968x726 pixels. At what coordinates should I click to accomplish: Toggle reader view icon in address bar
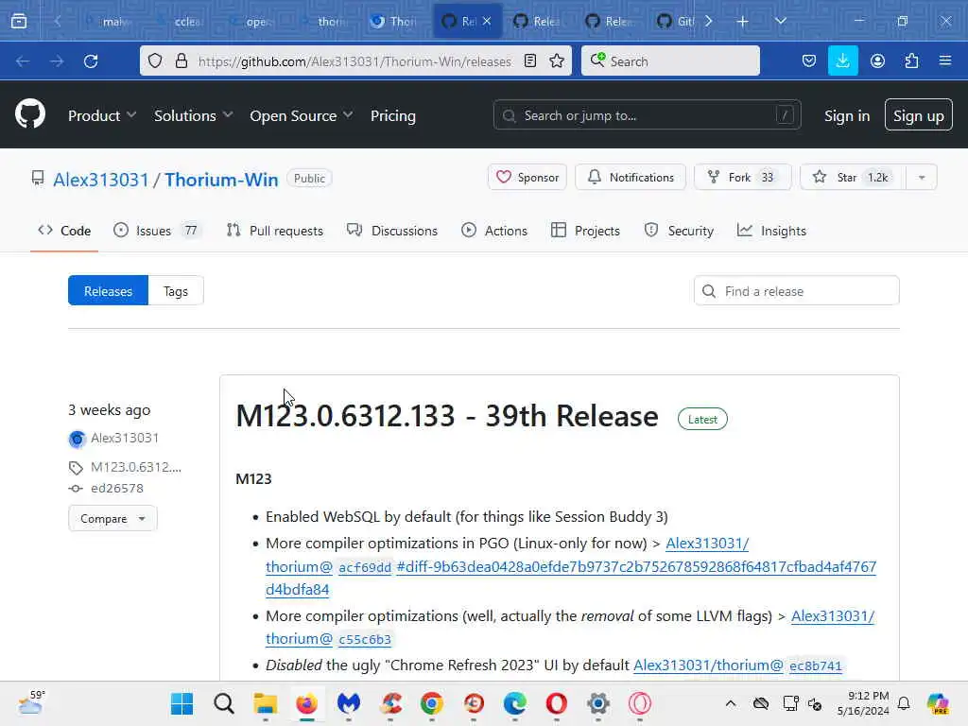click(x=529, y=60)
